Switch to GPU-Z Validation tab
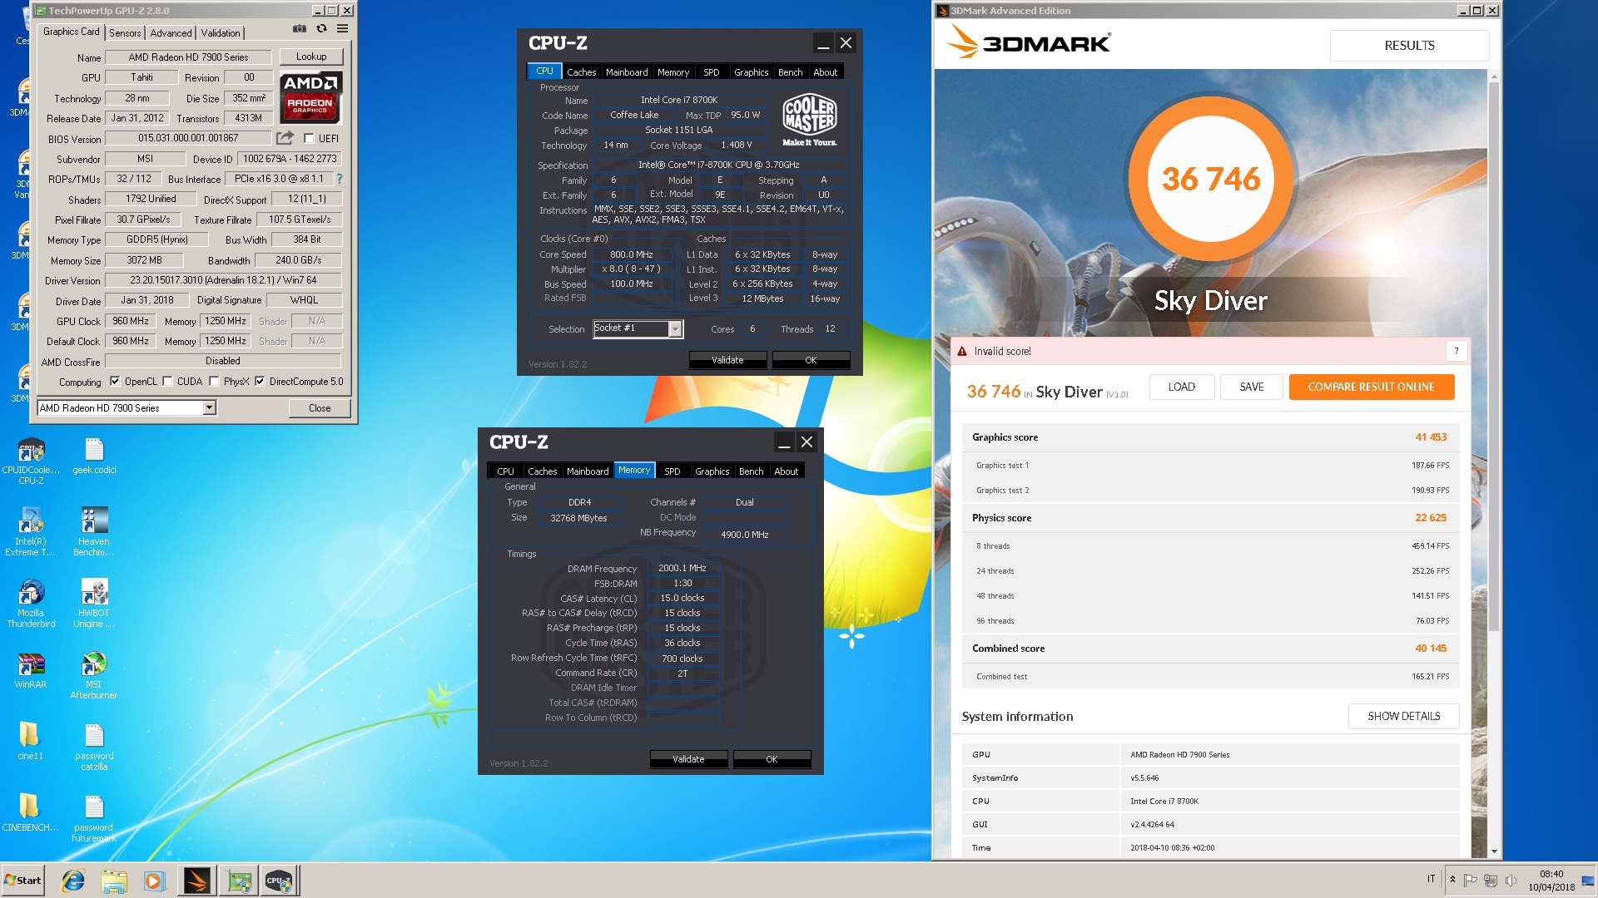 tap(221, 33)
